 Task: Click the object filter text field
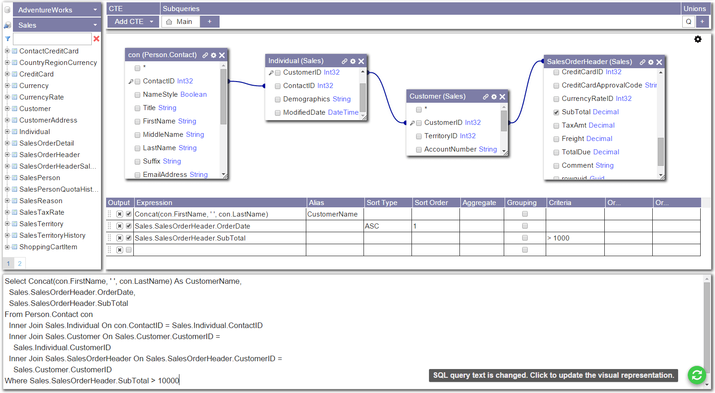point(52,39)
